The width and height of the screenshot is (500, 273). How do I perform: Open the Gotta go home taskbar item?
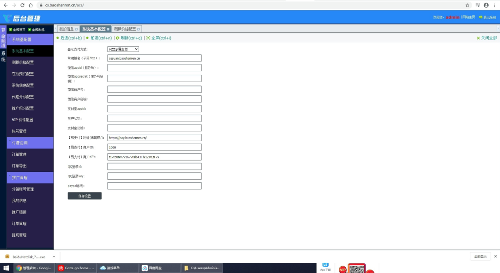pyautogui.click(x=76, y=268)
